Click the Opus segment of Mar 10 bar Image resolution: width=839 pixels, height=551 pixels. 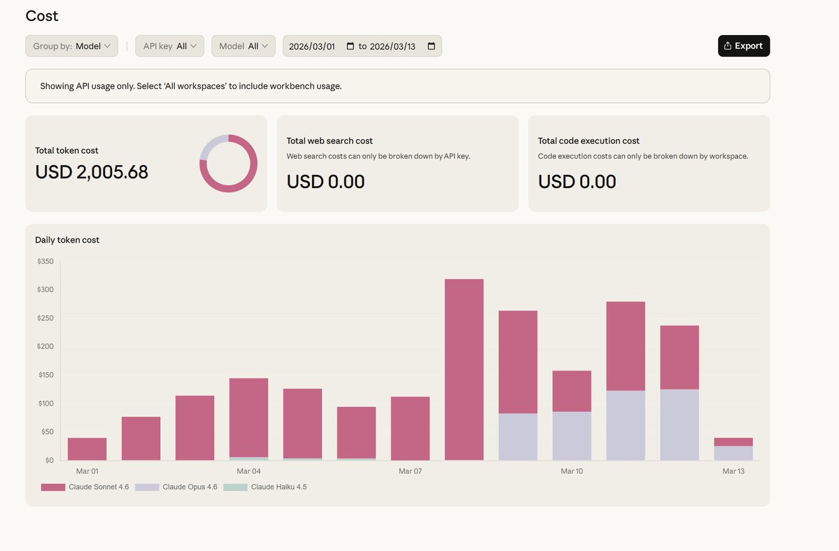572,436
